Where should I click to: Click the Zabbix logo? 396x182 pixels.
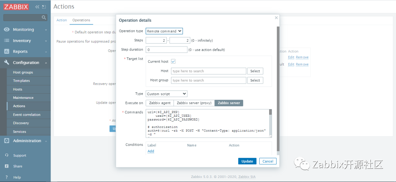[16, 7]
